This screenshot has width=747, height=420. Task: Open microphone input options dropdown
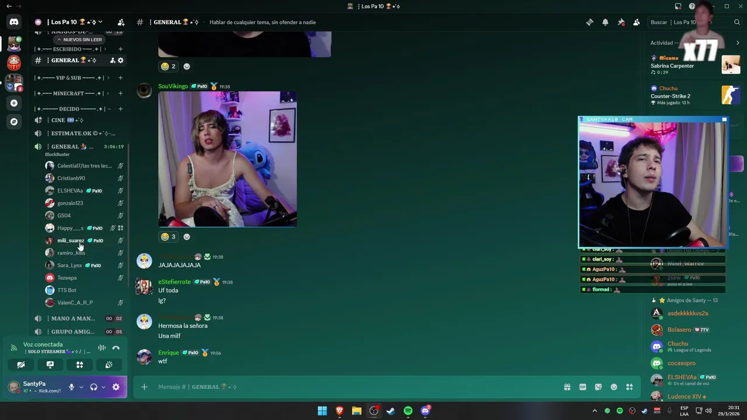click(81, 387)
